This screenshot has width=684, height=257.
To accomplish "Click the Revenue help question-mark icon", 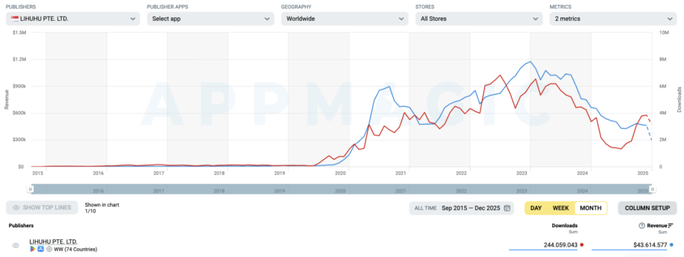I will coord(642,225).
